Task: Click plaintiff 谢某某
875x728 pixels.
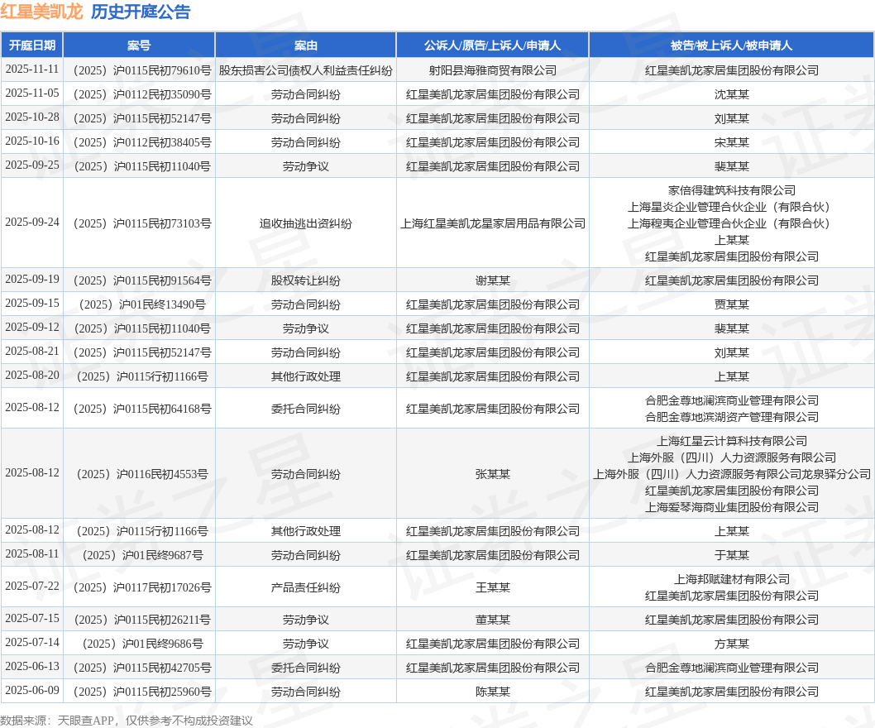Action: 493,280
